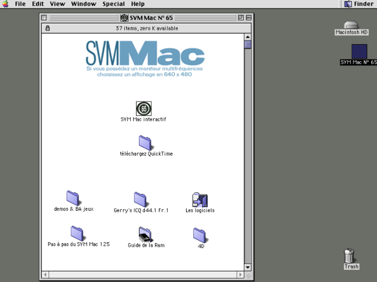Viewport: 377px width, 282px height.
Task: Open the SVM Mac interactif application icon
Action: pos(144,109)
